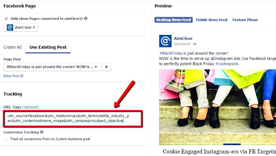
Task: Show the Feature Phone preview
Action: tap(245, 20)
